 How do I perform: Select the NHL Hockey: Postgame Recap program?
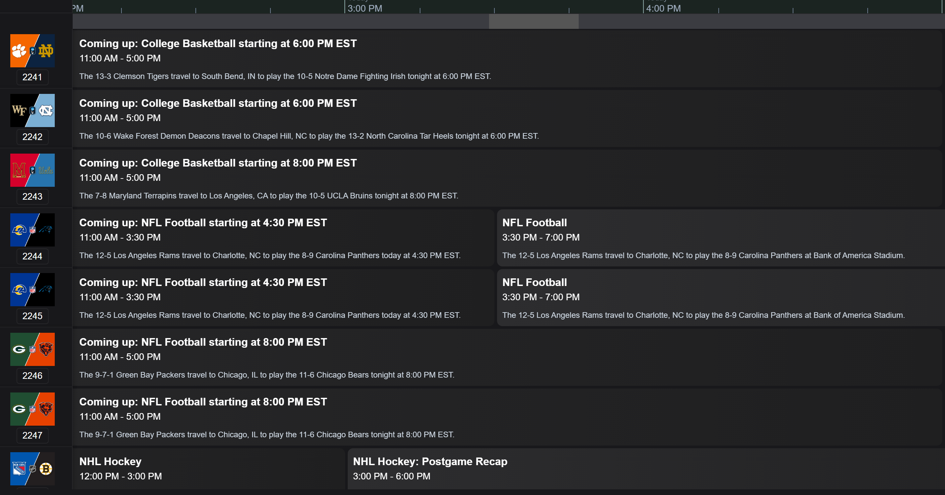pyautogui.click(x=646, y=468)
